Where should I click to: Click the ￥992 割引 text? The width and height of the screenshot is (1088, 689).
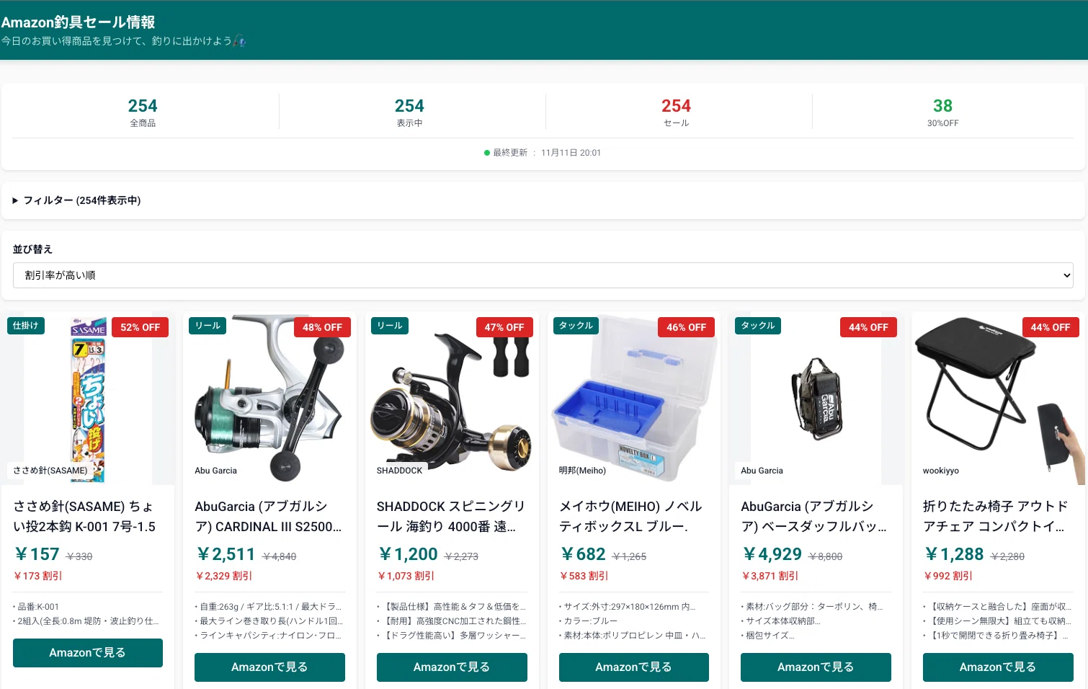point(947,576)
